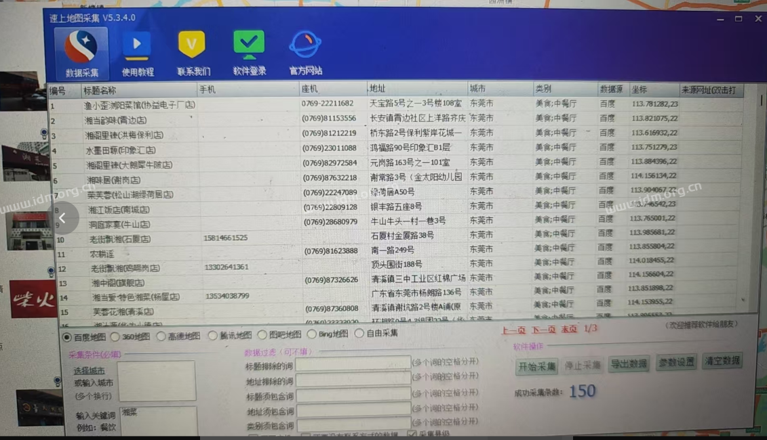The image size is (767, 440).
Task: Go to 下一页 next page link
Action: pyautogui.click(x=543, y=330)
